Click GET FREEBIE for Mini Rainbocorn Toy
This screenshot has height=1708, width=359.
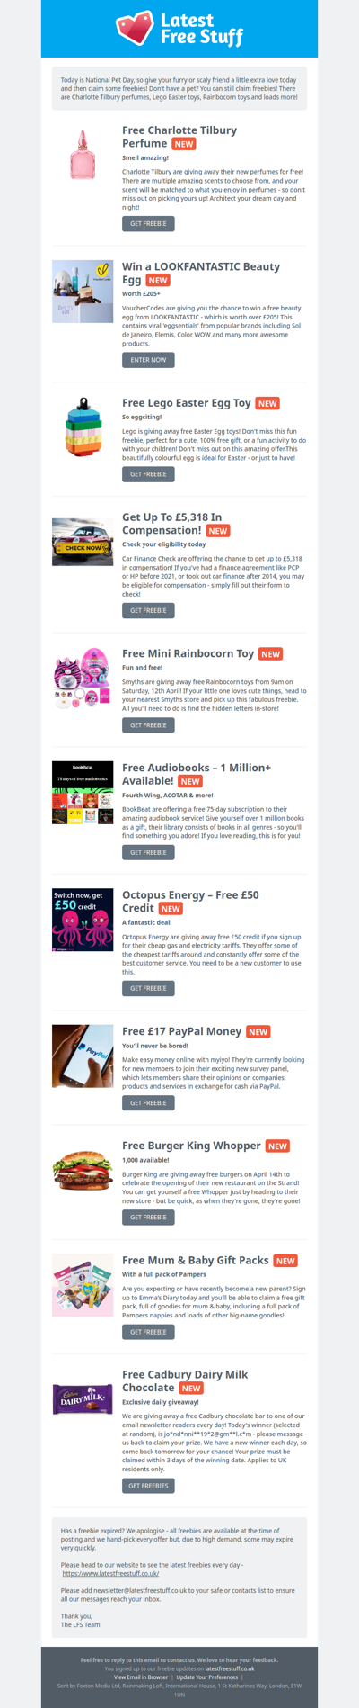click(x=148, y=724)
